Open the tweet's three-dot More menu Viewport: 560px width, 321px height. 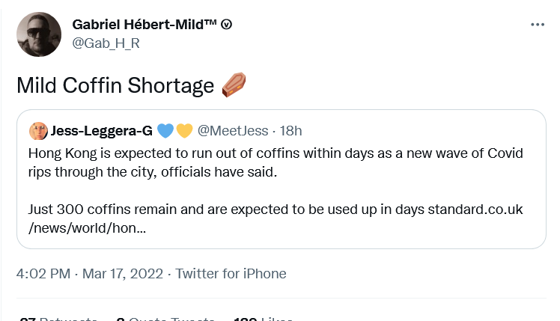pyautogui.click(x=538, y=25)
